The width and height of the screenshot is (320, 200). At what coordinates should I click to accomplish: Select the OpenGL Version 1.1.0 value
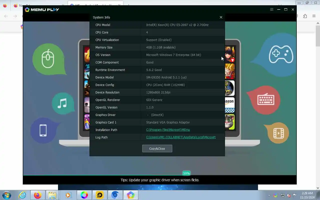(150, 107)
